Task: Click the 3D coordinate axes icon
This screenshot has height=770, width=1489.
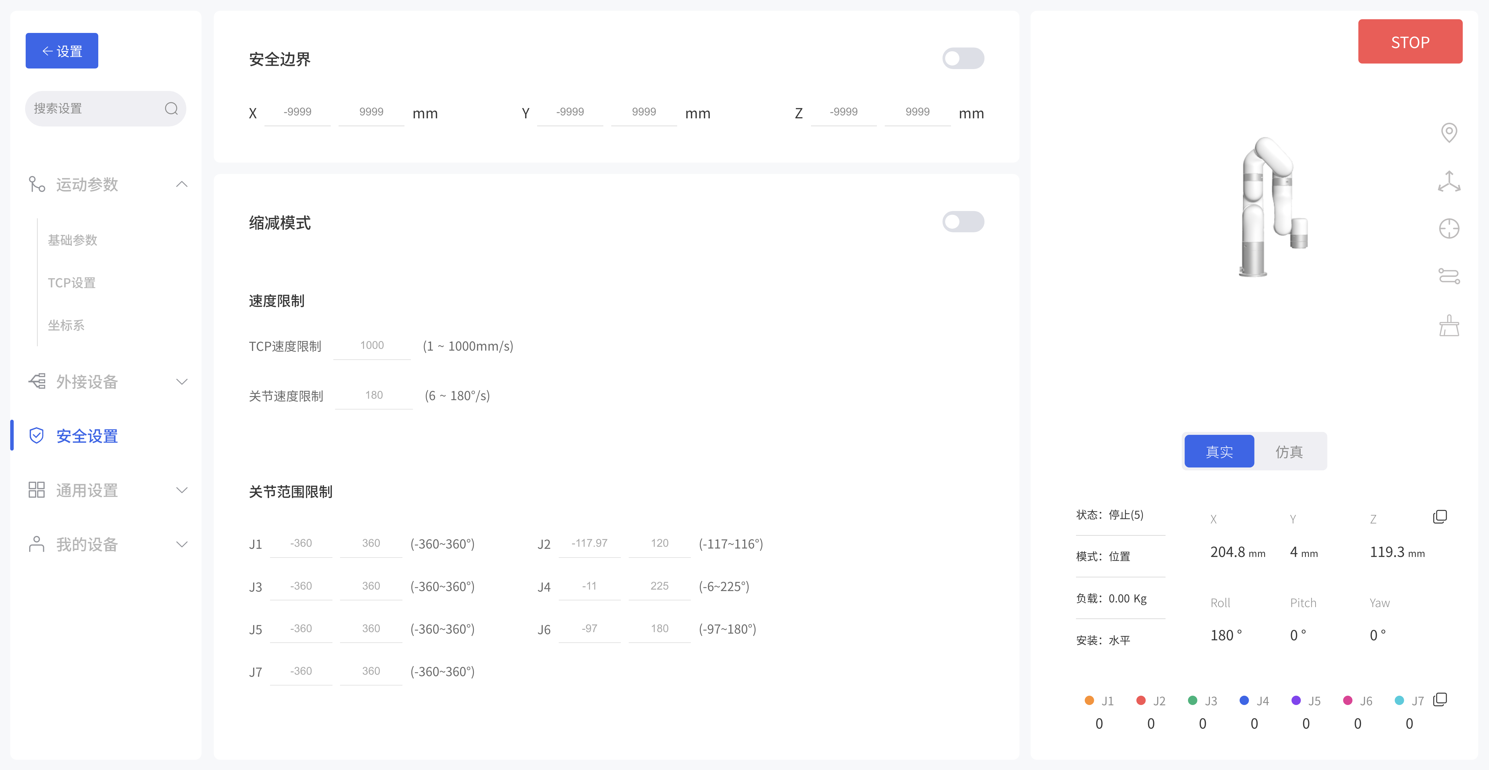Action: click(1448, 181)
